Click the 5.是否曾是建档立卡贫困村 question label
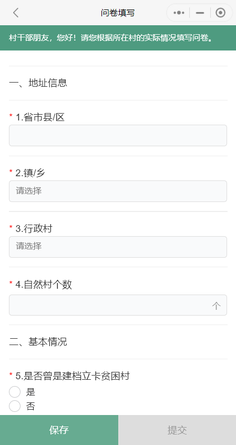236x445 pixels. pyautogui.click(x=73, y=376)
